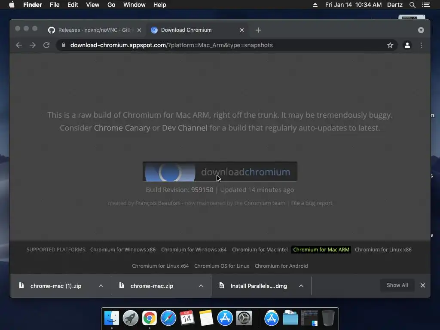Open the Trash in the Dock
The image size is (440, 330).
click(328, 318)
